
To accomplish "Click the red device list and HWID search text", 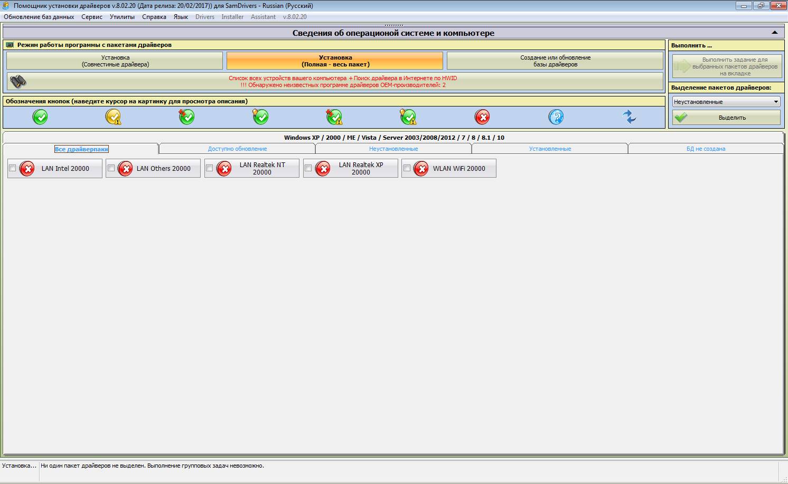I will (343, 81).
